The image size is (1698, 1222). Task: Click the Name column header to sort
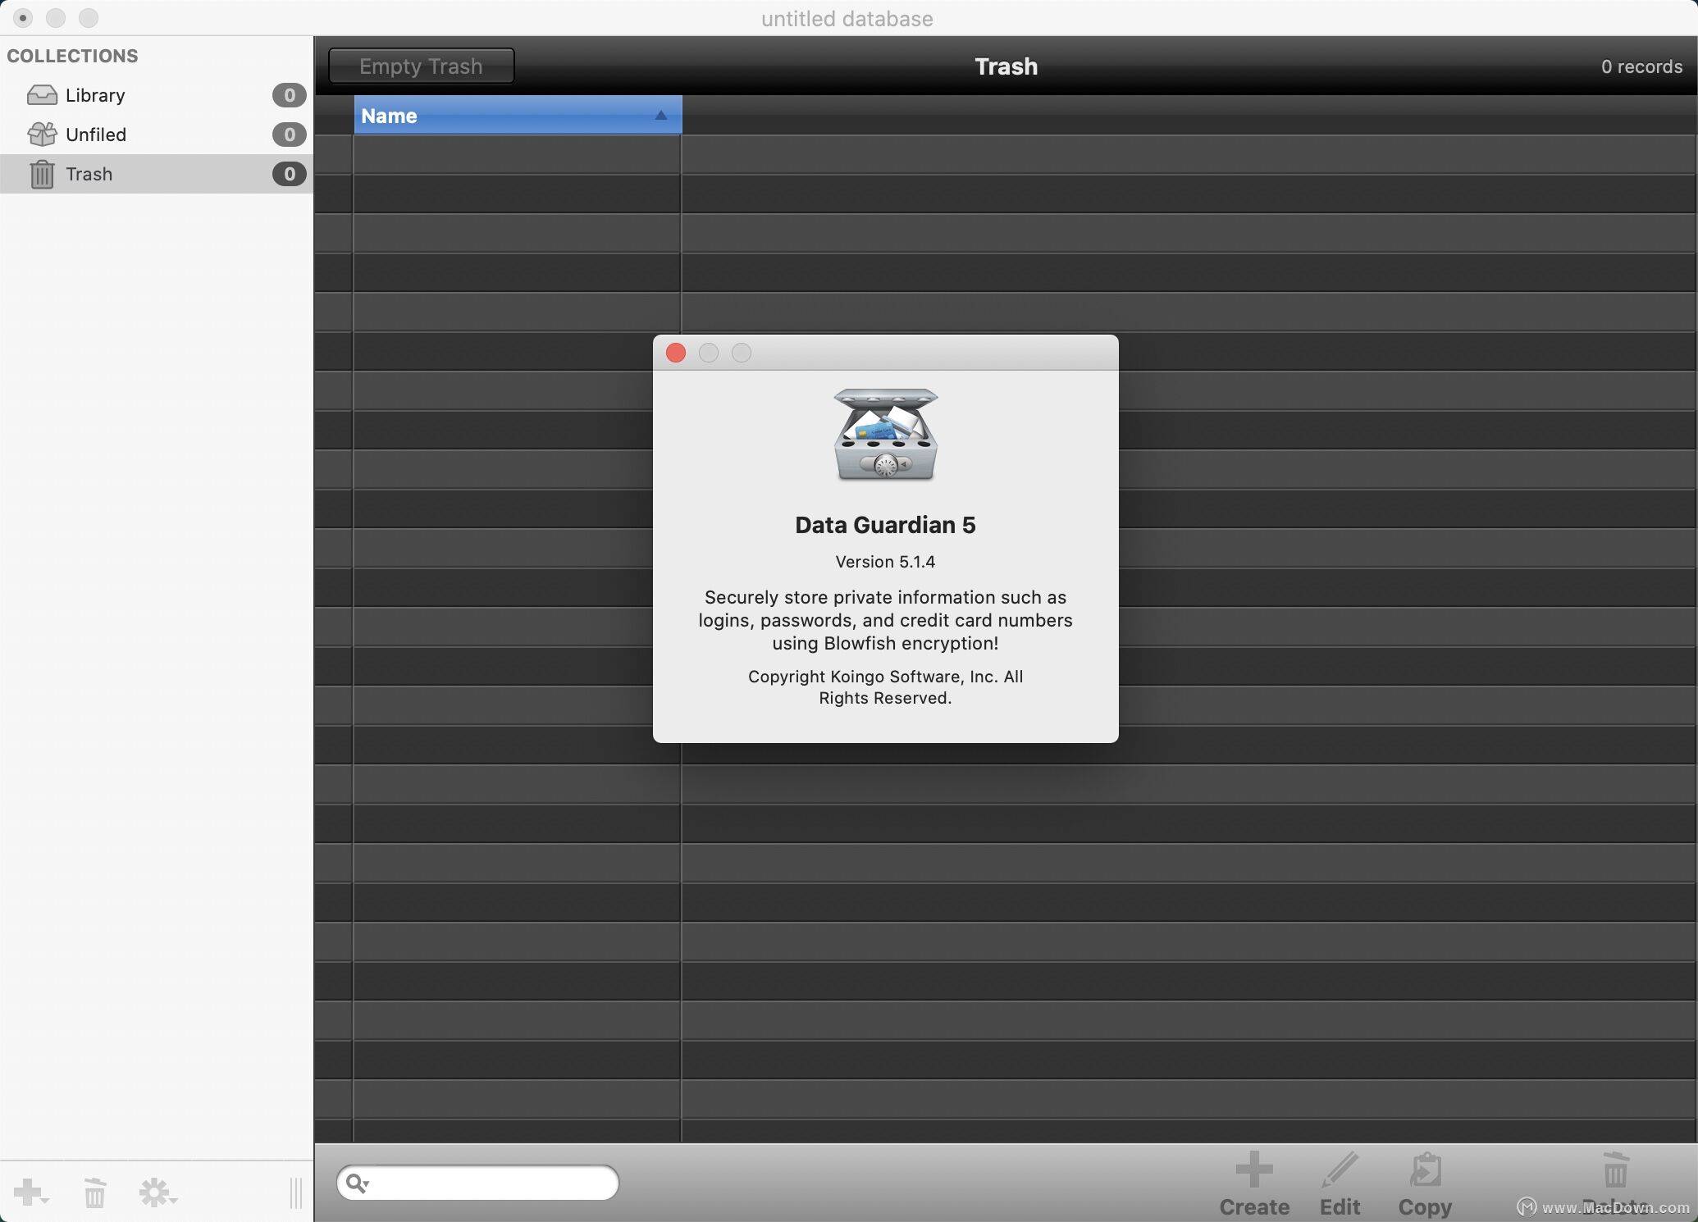click(x=514, y=116)
